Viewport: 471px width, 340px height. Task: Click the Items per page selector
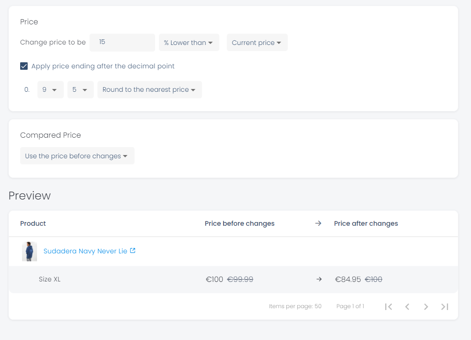point(295,306)
